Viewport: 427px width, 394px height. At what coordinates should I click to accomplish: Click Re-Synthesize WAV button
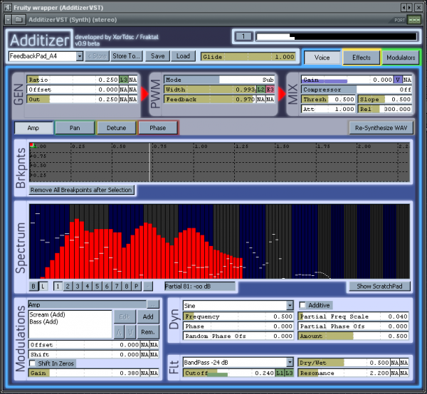381,128
